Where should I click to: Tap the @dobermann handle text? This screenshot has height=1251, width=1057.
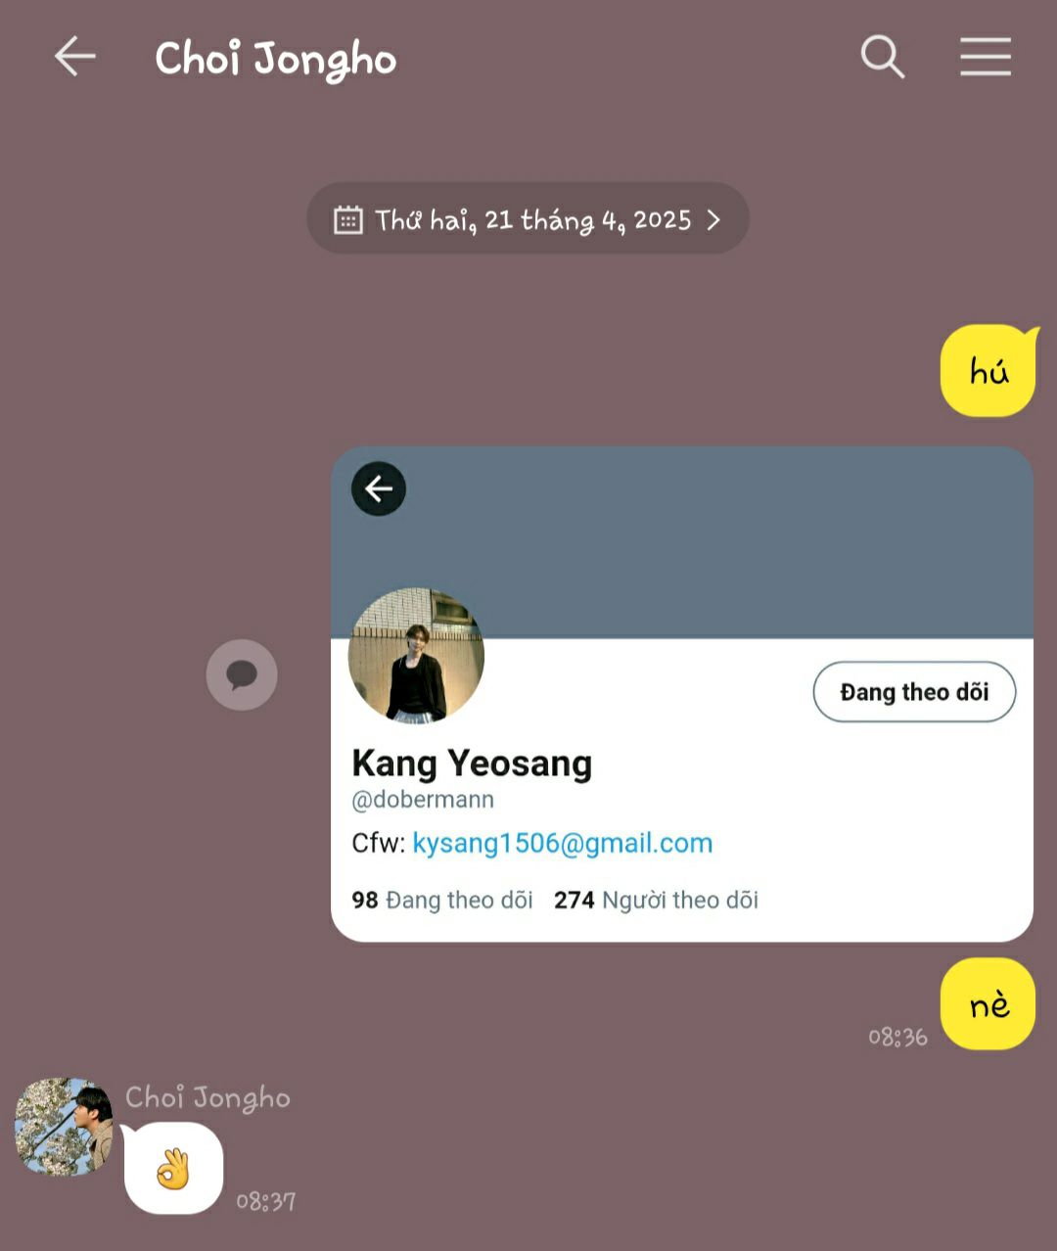click(x=423, y=800)
